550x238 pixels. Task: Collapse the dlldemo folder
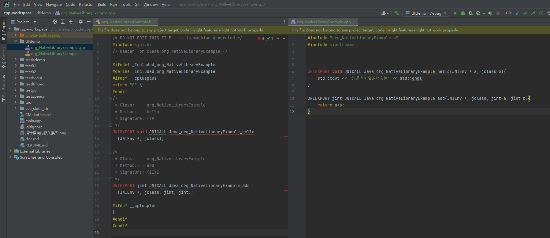point(16,41)
